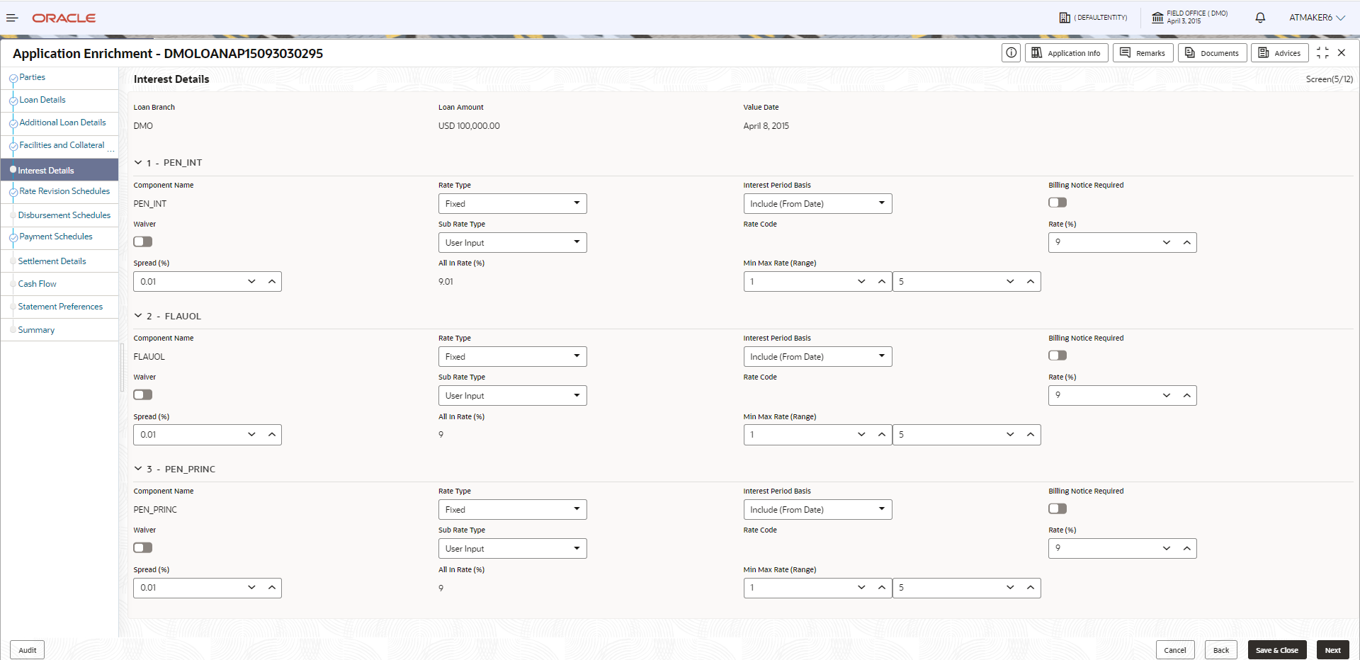
Task: Open PEN_PRINC Sub Rate Type dropdown
Action: tap(512, 548)
